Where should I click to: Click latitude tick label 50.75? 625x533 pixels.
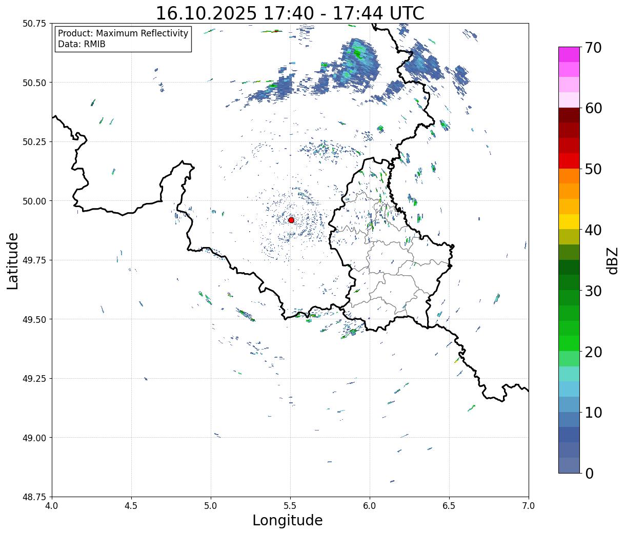[34, 24]
